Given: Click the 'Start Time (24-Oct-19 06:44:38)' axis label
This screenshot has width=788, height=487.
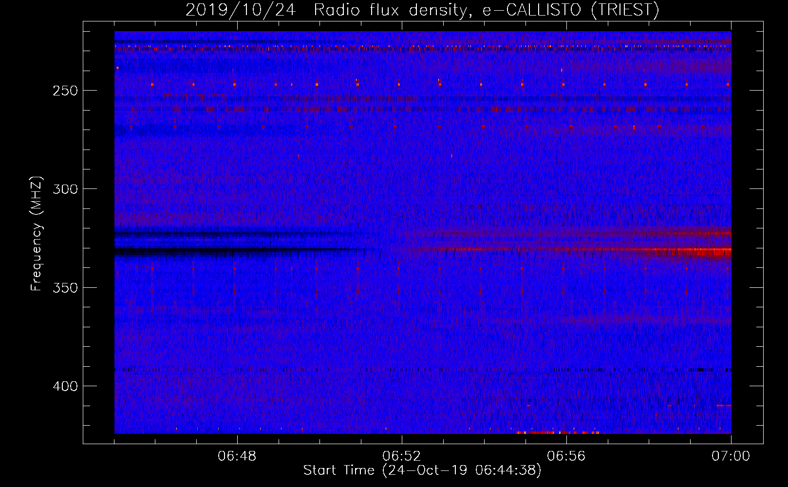Looking at the screenshot, I should (x=422, y=470).
